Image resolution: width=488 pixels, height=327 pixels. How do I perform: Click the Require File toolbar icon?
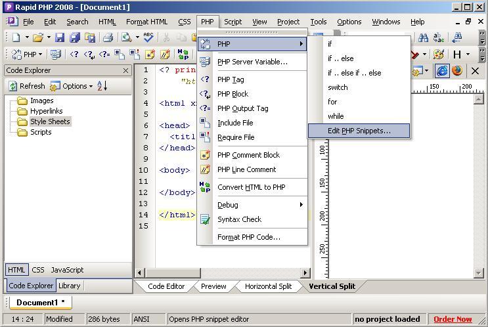[135, 54]
